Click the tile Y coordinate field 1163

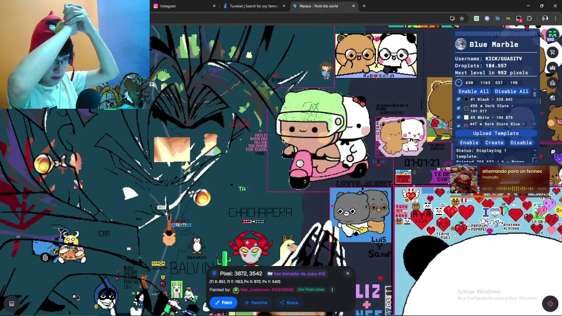(x=485, y=83)
